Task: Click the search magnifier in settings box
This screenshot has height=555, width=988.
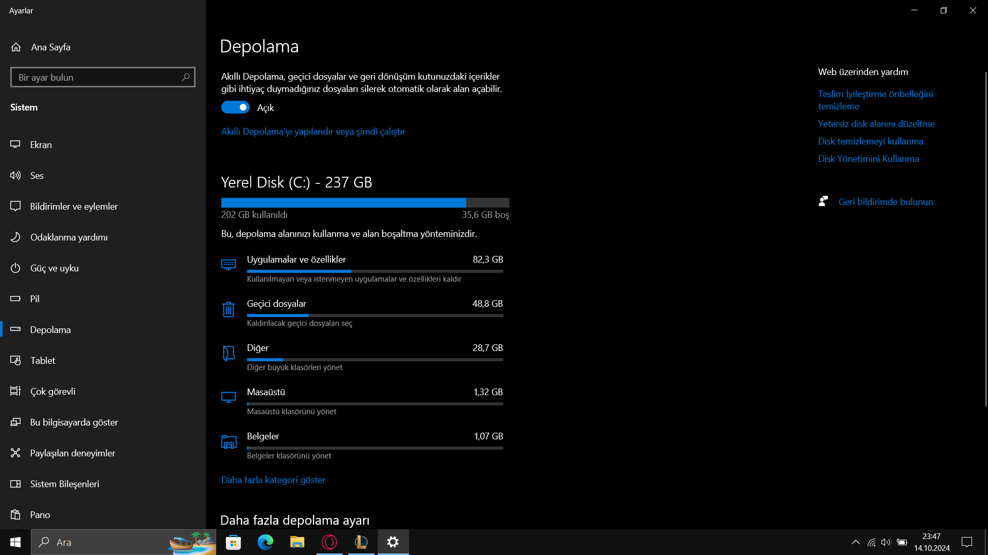Action: click(186, 77)
